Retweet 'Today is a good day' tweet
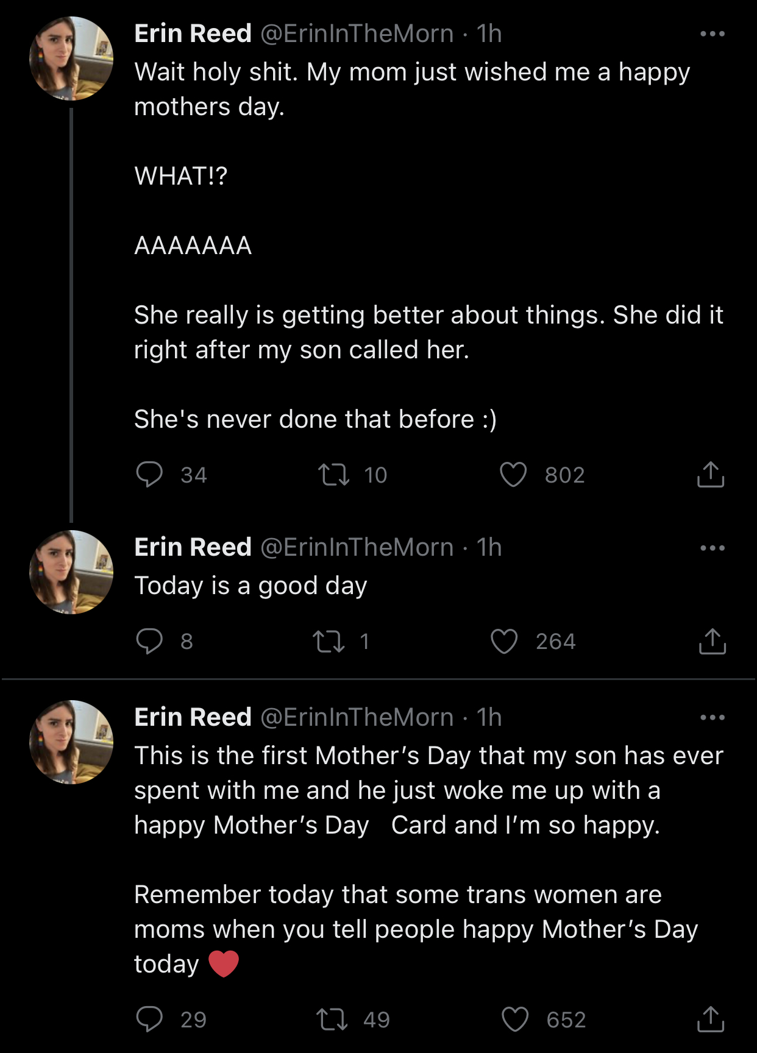This screenshot has width=757, height=1053. (329, 641)
